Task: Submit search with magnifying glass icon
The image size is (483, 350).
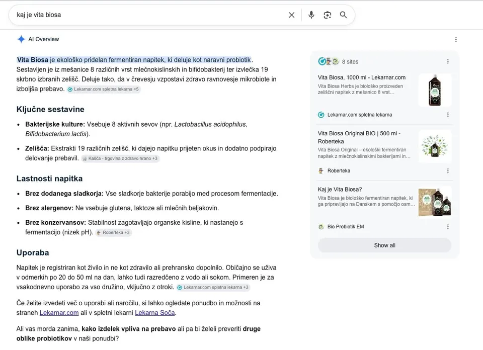Action: [343, 15]
